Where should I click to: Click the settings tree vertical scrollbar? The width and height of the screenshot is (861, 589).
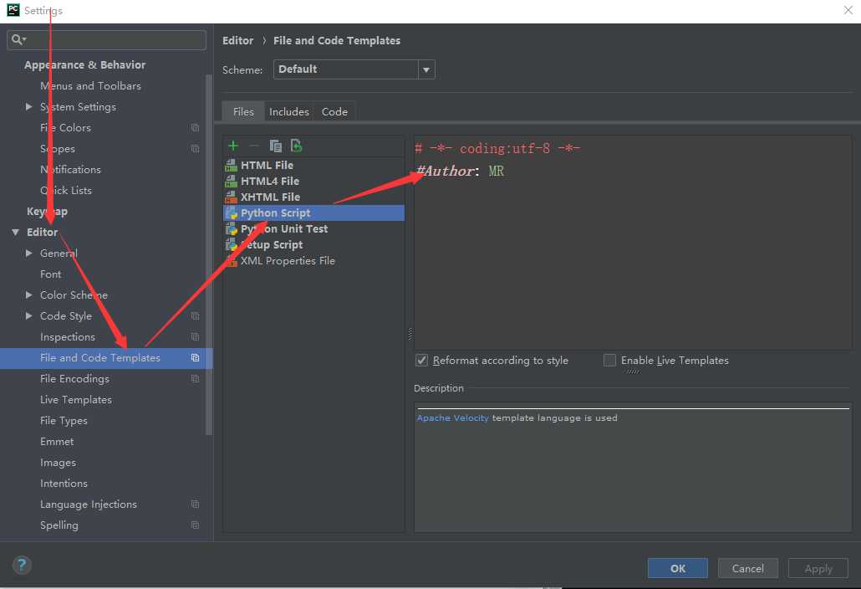(209, 254)
